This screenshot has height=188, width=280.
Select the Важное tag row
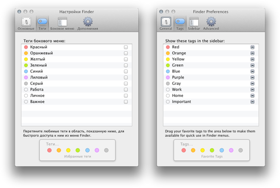pyautogui.click(x=77, y=102)
